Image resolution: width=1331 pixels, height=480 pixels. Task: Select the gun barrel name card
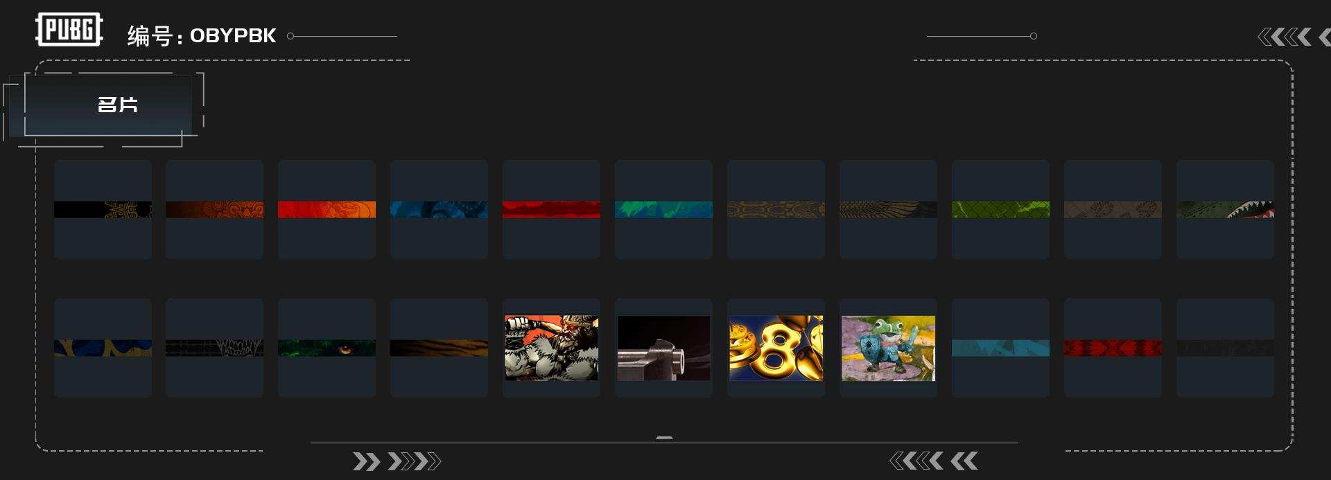[664, 348]
